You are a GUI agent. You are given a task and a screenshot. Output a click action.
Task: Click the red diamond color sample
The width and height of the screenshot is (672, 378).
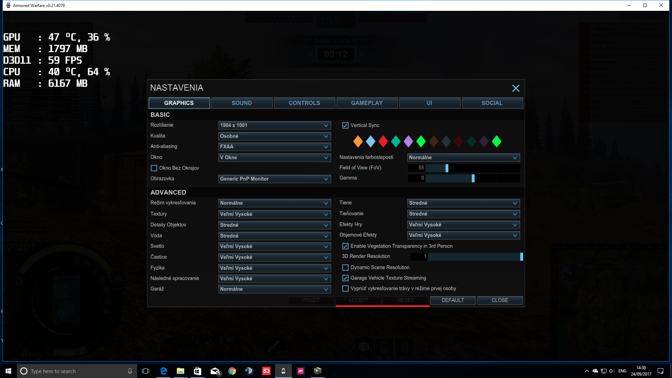click(x=383, y=141)
